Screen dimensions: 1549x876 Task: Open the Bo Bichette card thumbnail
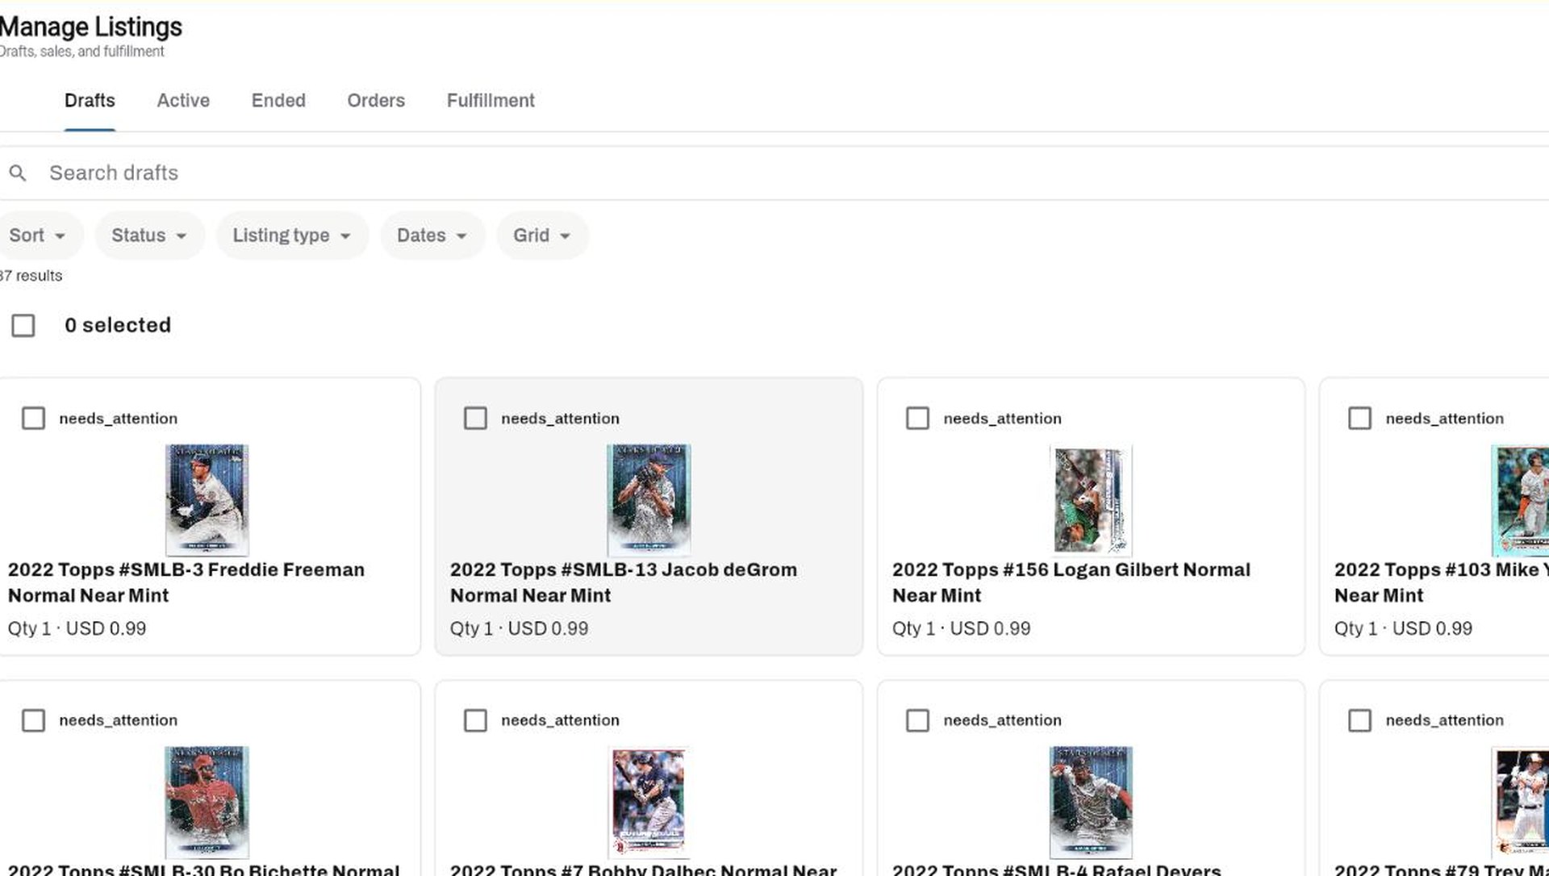[207, 802]
